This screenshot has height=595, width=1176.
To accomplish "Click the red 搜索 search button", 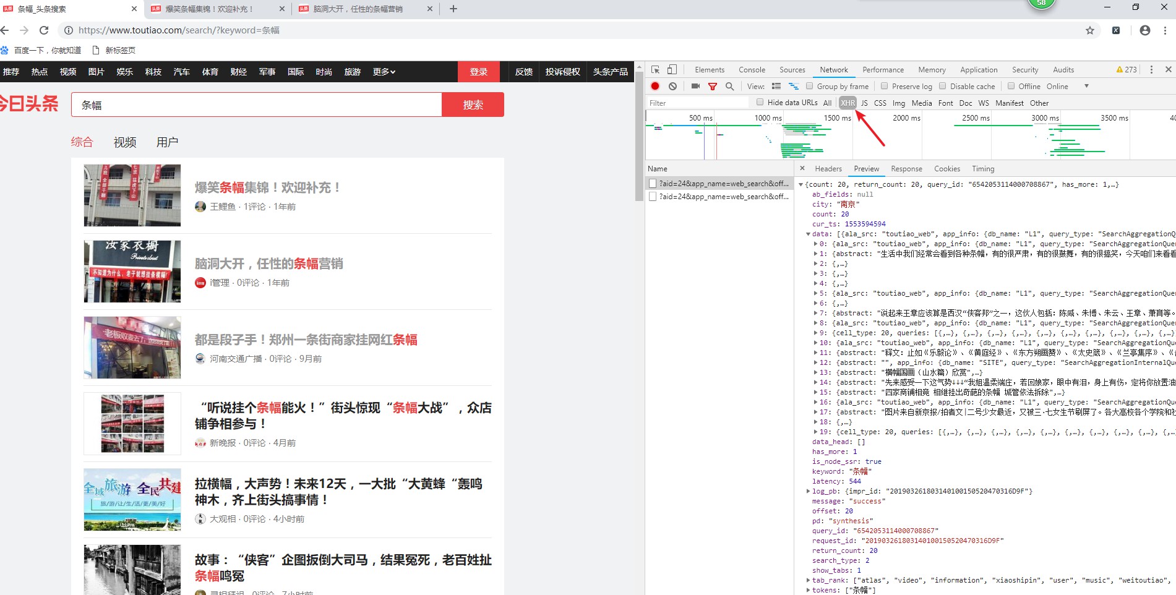I will click(473, 105).
